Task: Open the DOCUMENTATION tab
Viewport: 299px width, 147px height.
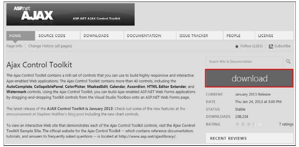Action: (x=150, y=36)
